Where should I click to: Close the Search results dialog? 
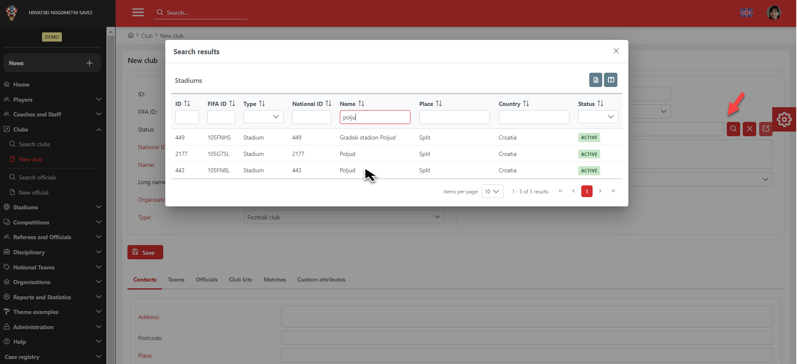616,51
